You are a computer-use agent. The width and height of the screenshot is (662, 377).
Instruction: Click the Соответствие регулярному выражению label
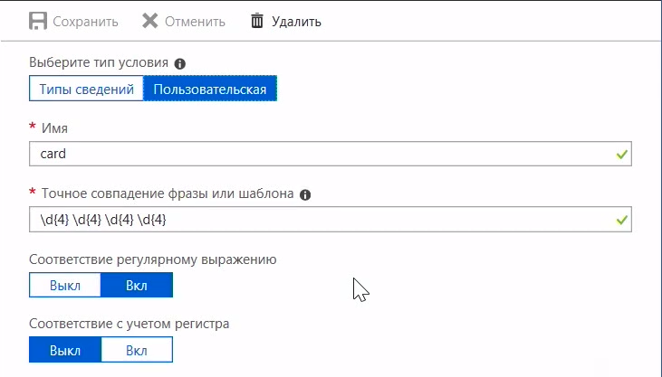tap(153, 259)
